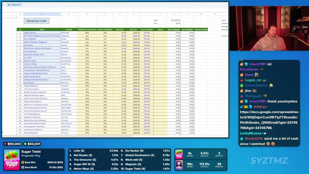Viewport: 309px width, 174px height.
Task: Select the Cursed Kitchen (Random Bonus) cell
Action: [42, 70]
